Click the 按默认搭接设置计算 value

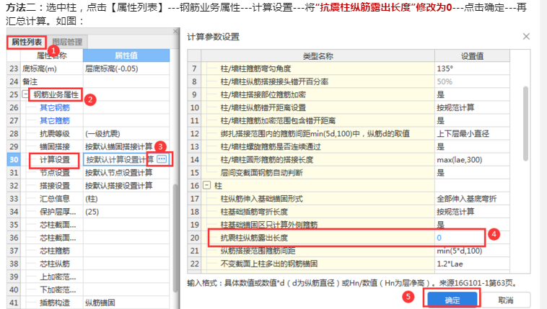tap(118, 185)
